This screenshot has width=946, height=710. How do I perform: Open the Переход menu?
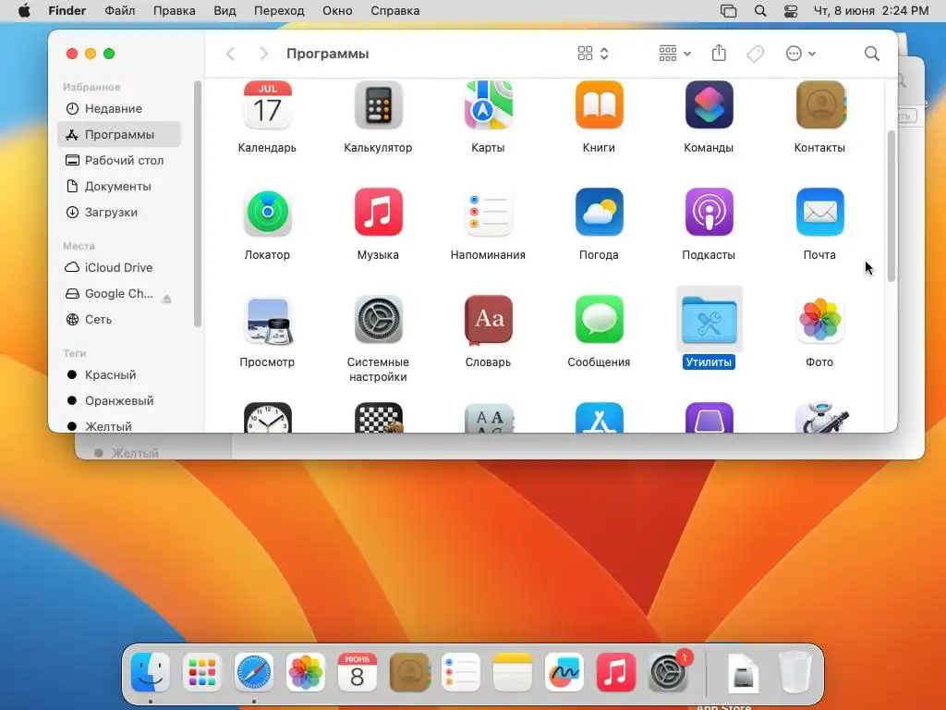(279, 11)
